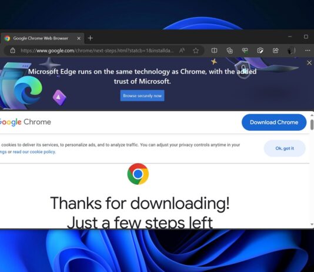Image resolution: width=314 pixels, height=272 pixels.
Task: Select the Google Chrome Web Browser tab
Action: (x=42, y=38)
